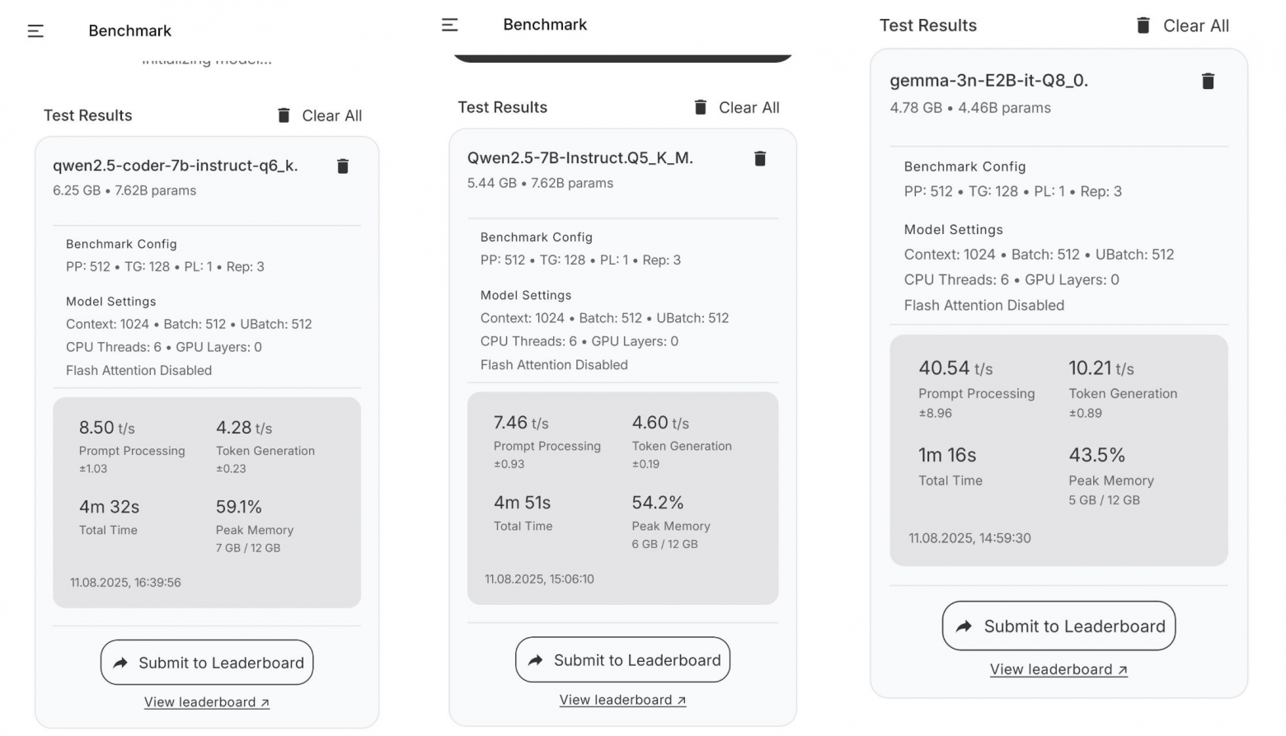Click the 40.54 t/s Prompt Processing value
Screen dimensions: 1286x736
[x=955, y=368]
